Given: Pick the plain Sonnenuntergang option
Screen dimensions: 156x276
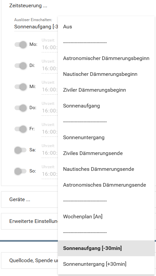Looking at the screenshot, I should coord(106,138).
